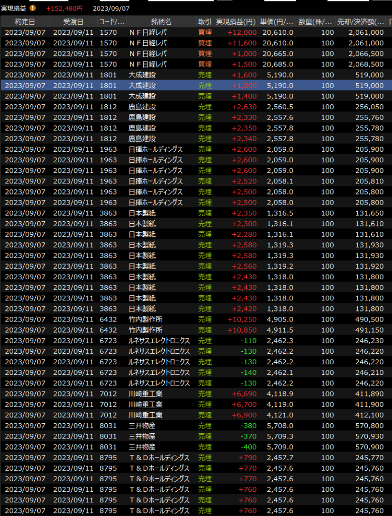
Task: Click the 取引 column header
Action: pos(205,22)
